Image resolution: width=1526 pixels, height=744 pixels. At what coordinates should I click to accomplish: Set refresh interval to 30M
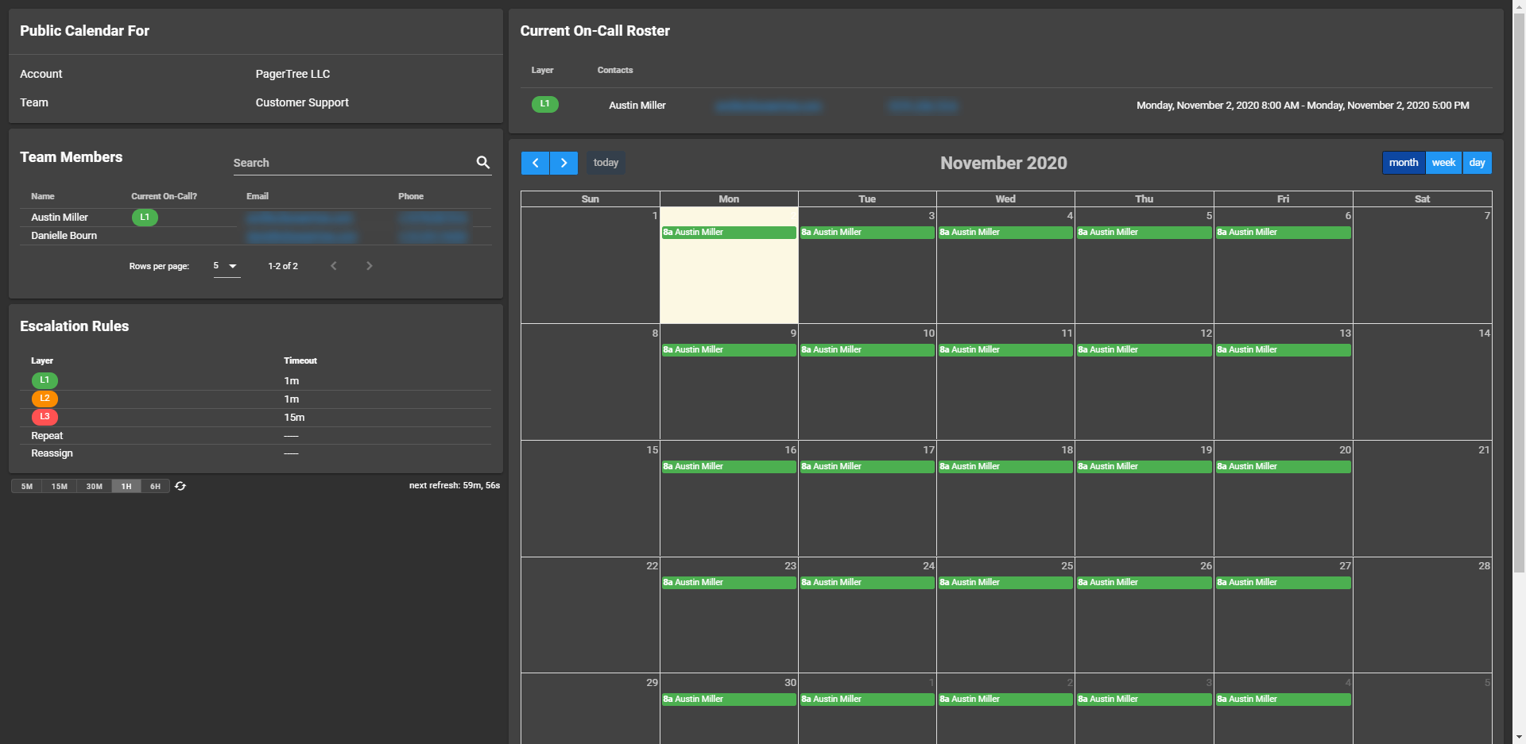click(94, 486)
